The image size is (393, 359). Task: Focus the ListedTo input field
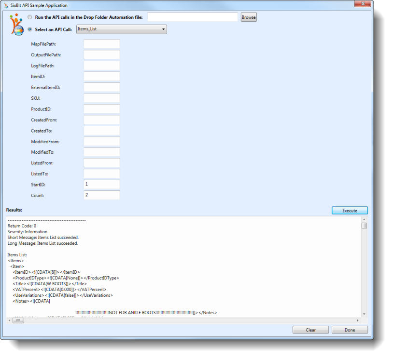coord(101,173)
